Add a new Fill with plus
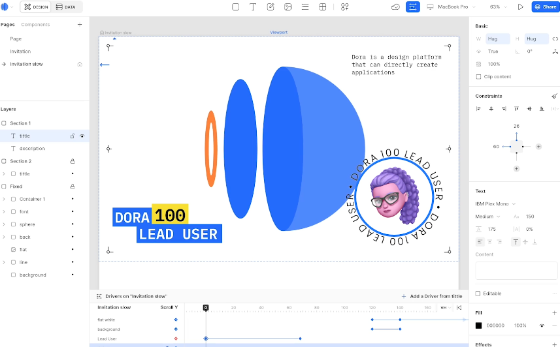 coord(554,313)
